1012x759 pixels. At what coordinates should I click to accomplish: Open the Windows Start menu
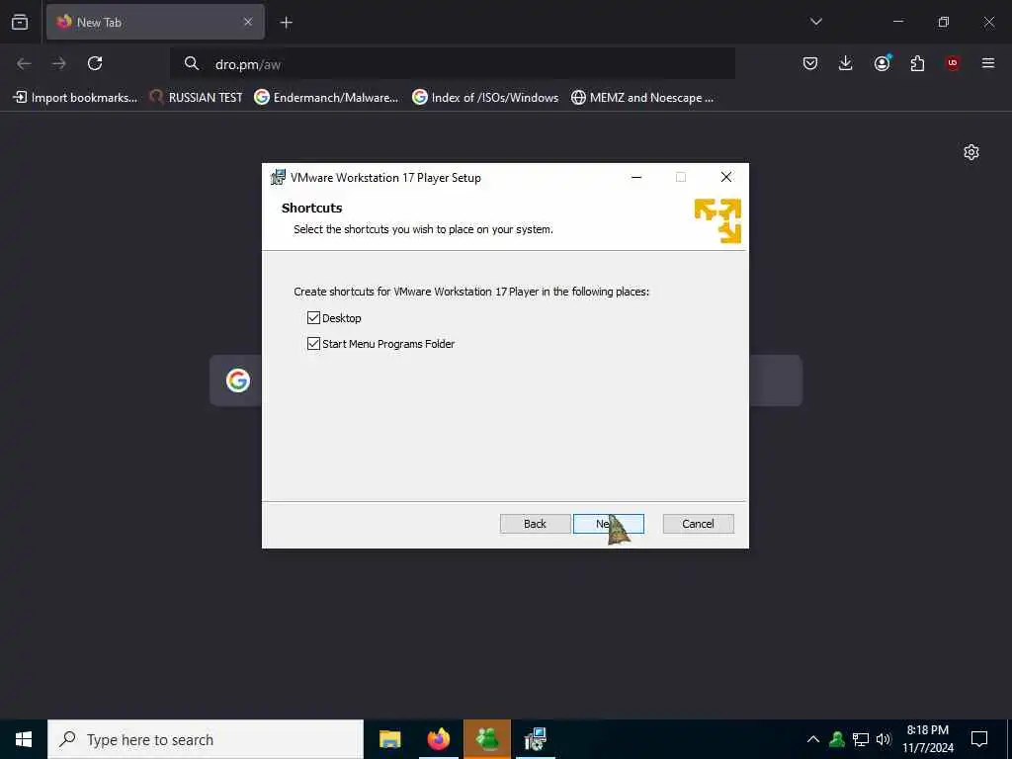click(x=24, y=739)
